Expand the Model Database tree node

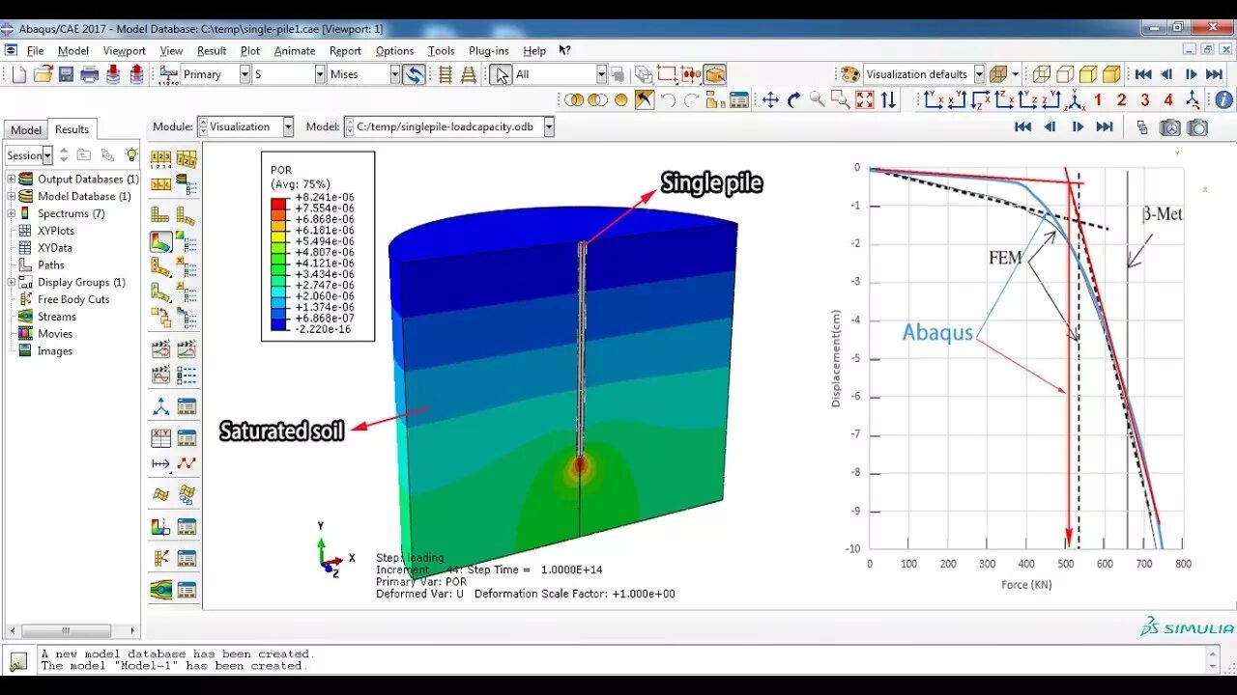click(12, 196)
